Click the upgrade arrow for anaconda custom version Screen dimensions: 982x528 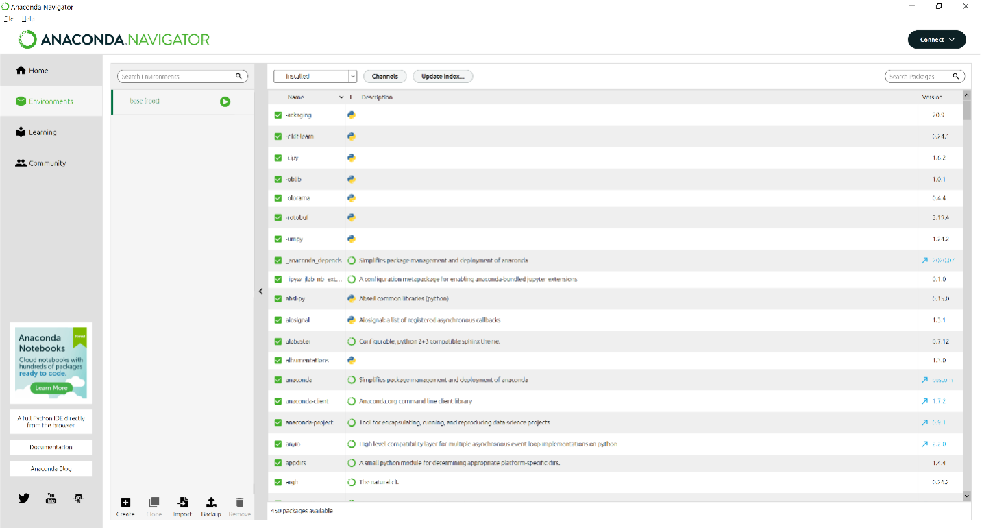pyautogui.click(x=925, y=380)
